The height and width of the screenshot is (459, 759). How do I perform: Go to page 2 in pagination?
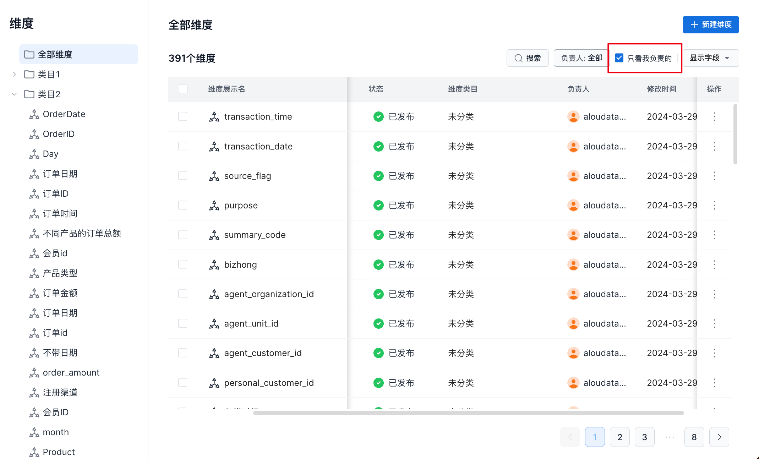(619, 437)
